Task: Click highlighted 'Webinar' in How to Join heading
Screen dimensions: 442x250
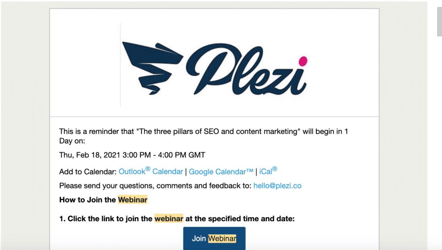Action: point(133,200)
